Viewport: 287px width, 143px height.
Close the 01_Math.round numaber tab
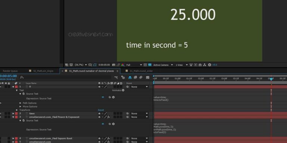tap(62, 71)
